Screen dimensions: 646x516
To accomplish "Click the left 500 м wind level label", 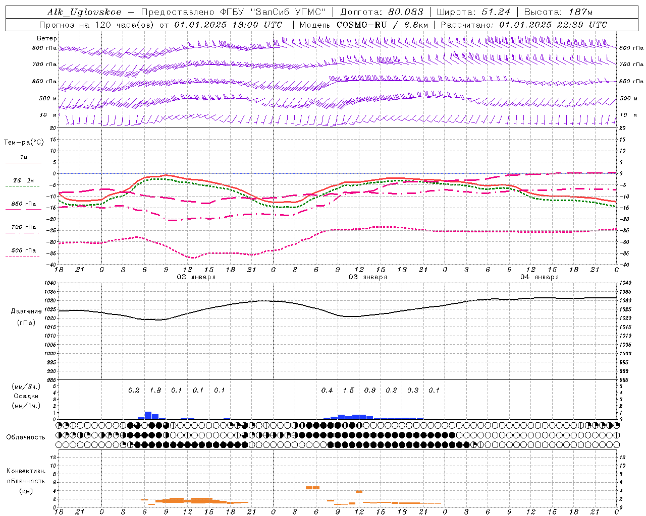I will 48,98.
